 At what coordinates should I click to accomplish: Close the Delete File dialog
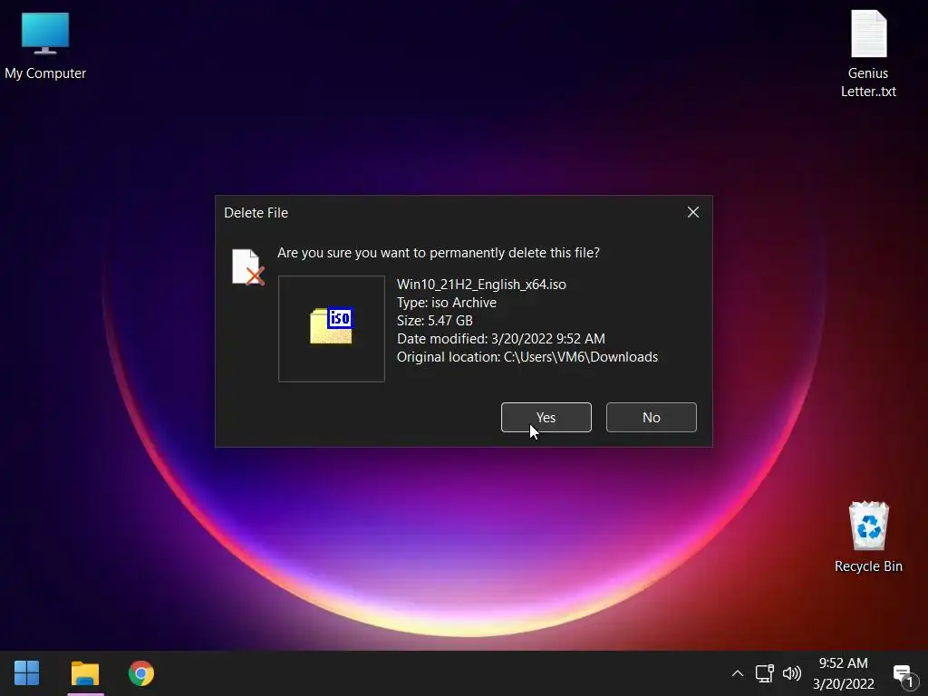(x=693, y=212)
